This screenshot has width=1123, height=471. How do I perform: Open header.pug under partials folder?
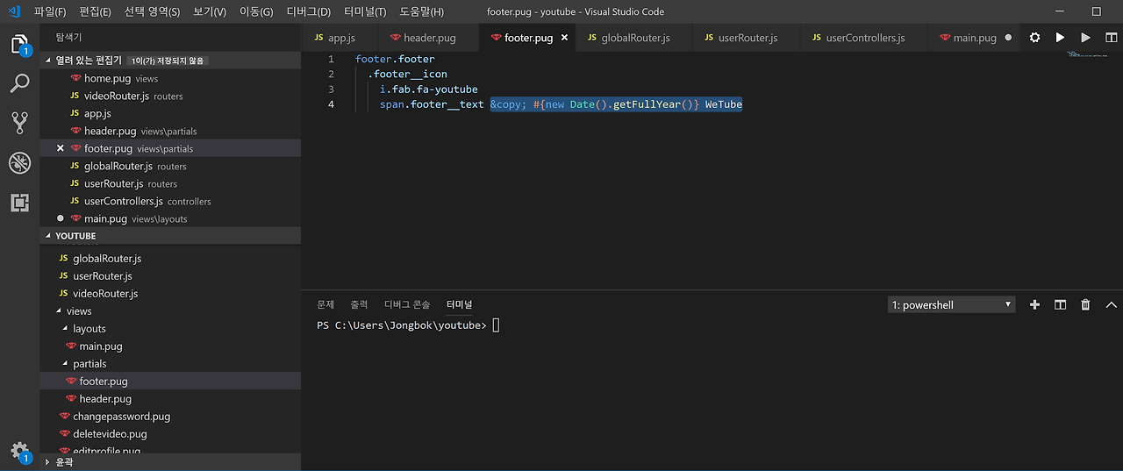170,399
